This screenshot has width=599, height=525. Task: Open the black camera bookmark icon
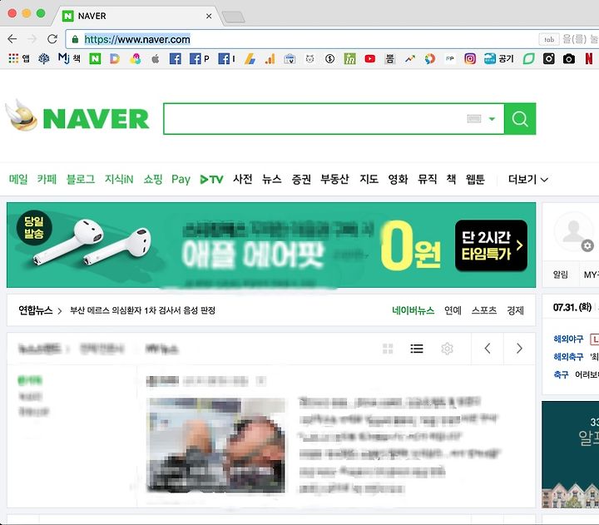pos(569,59)
